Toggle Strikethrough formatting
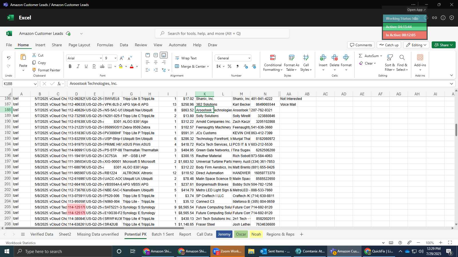 (102, 66)
